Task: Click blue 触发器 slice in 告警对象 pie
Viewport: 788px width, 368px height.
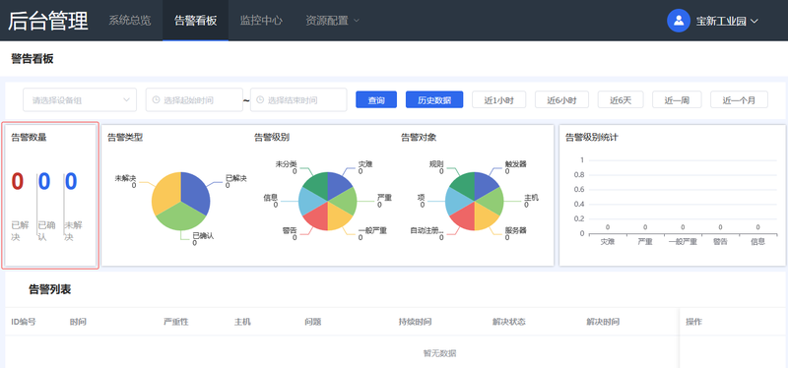Action: tap(484, 184)
